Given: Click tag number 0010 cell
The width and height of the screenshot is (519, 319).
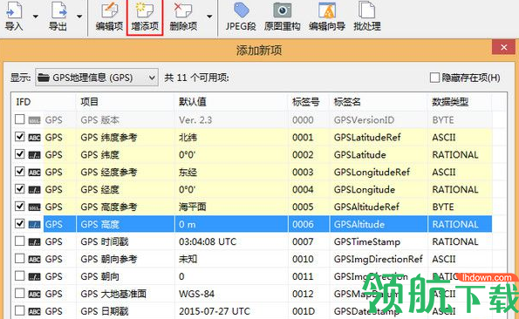Looking at the screenshot, I should 303,259.
